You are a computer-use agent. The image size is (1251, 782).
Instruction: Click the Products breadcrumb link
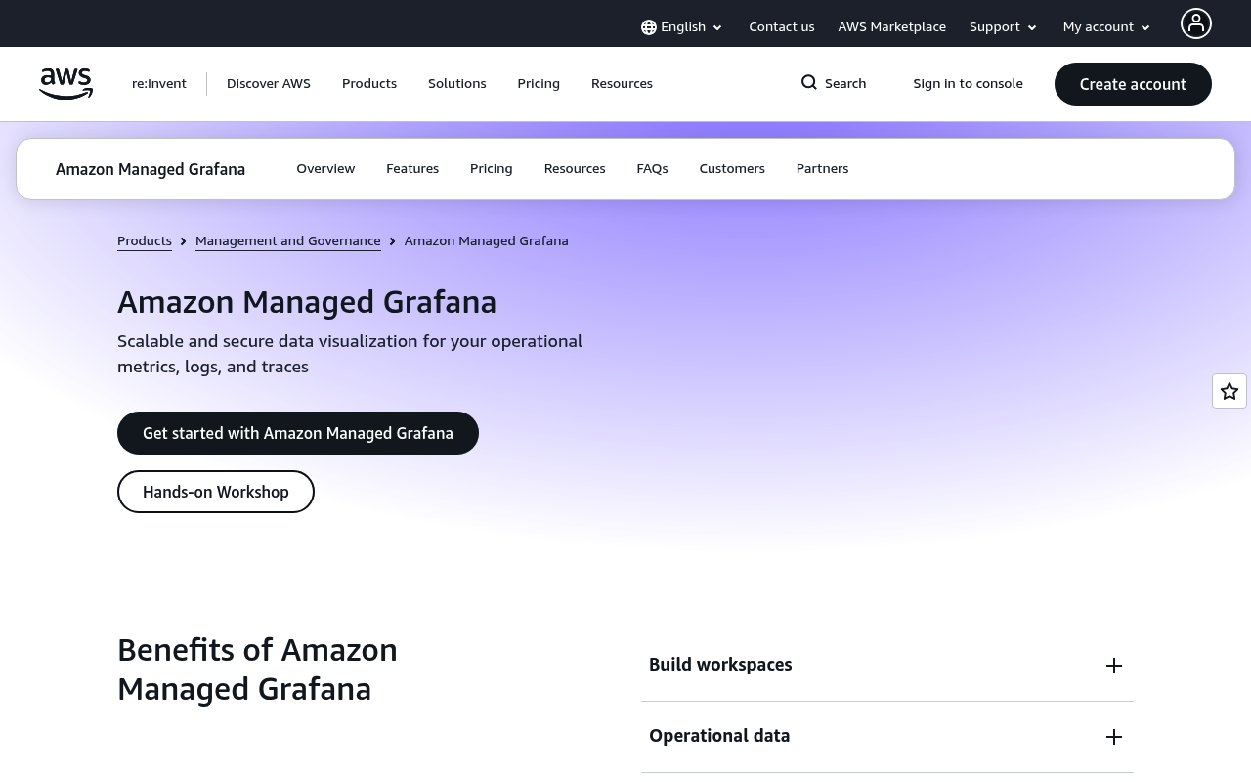tap(145, 240)
